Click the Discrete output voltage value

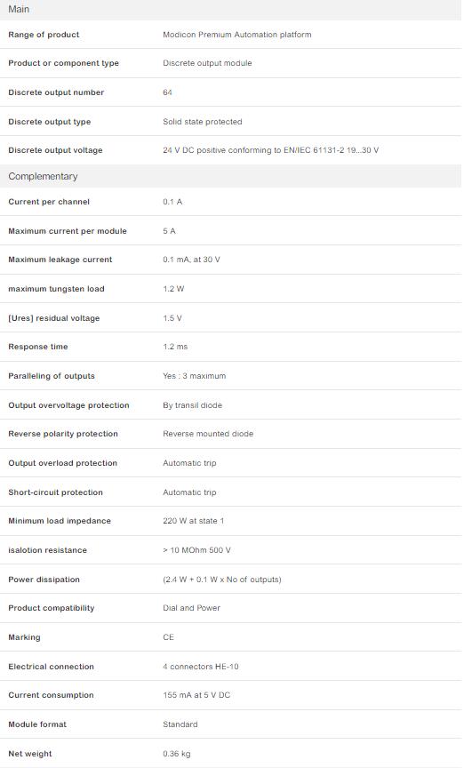[x=271, y=150]
